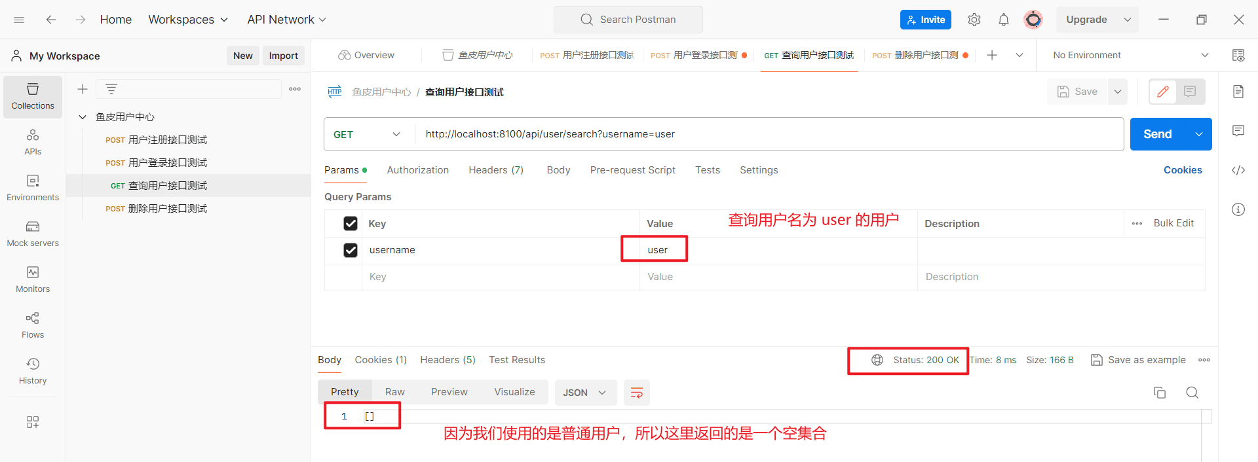
Task: Open the Flows section
Action: click(33, 325)
